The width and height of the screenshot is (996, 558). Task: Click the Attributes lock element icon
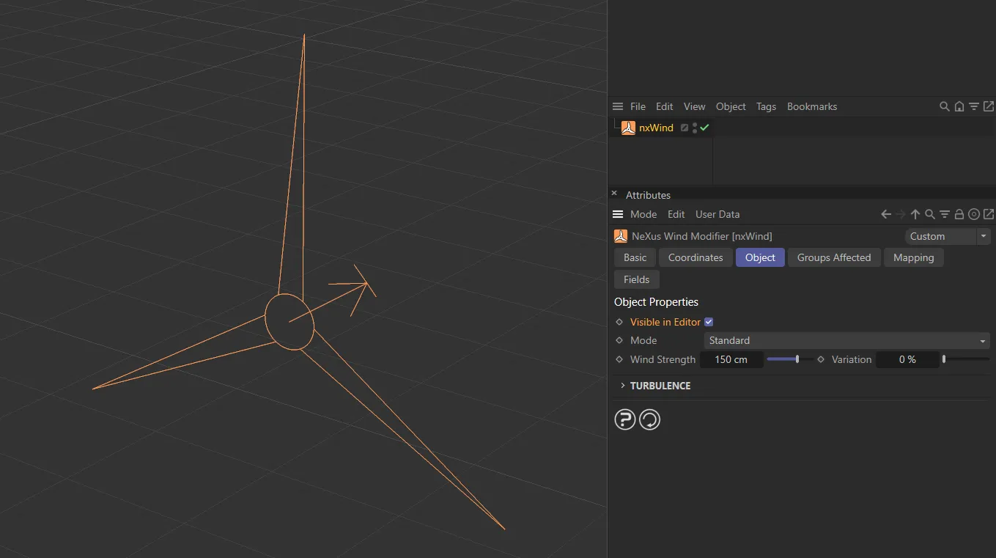point(959,214)
